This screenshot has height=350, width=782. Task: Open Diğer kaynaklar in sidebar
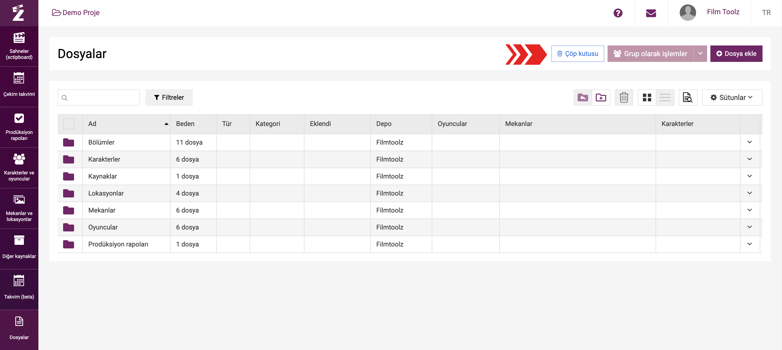(19, 248)
